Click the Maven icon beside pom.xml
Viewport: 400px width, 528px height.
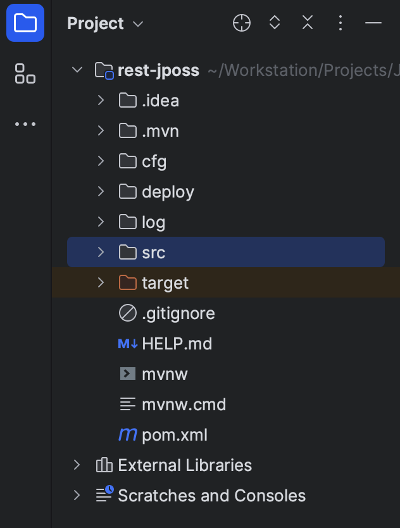(128, 434)
